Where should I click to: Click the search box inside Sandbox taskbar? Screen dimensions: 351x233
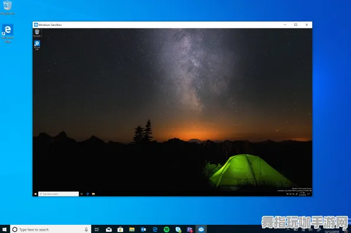pos(58,194)
